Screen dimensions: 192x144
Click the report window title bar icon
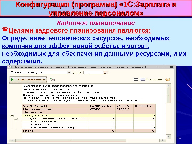pyautogui.click(x=10, y=67)
